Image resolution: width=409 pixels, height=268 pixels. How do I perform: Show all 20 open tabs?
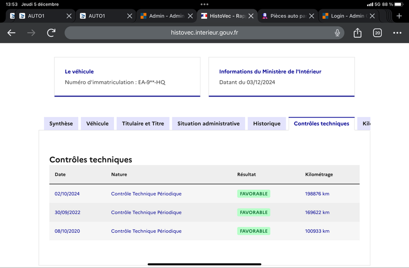pos(377,33)
